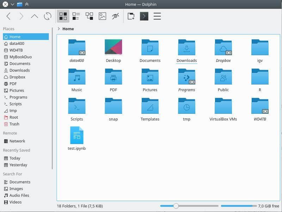Select the snap folder icon
Screen dimensions: 282x212
pos(113,106)
